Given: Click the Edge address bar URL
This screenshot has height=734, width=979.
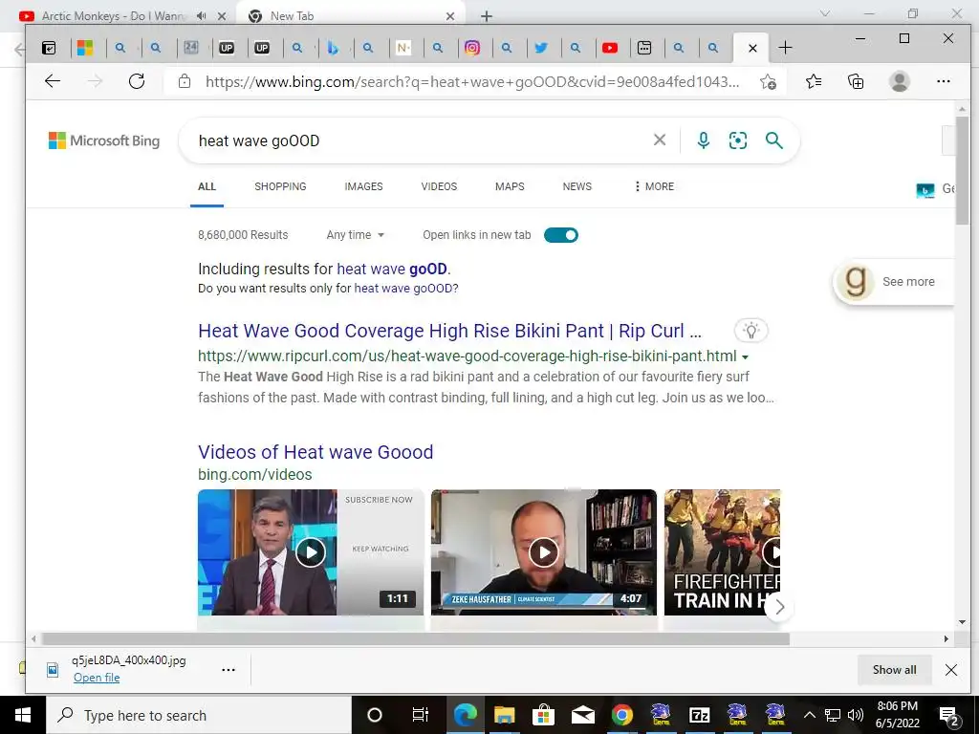Looking at the screenshot, I should (x=472, y=82).
